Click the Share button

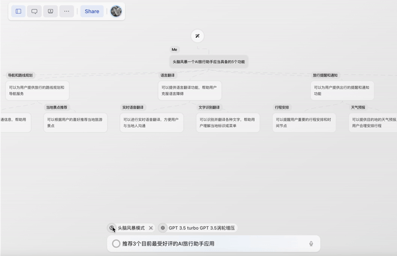click(92, 11)
